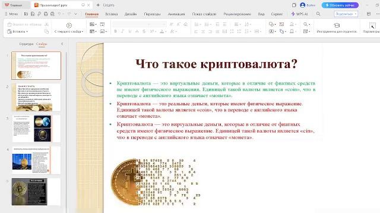Open file icon in quick access toolbar
This screenshot has width=380, height=213.
(26, 14)
